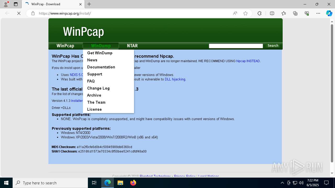Open the tab actions menu icon

tap(16, 4)
